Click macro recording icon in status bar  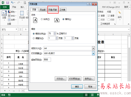point(9,95)
